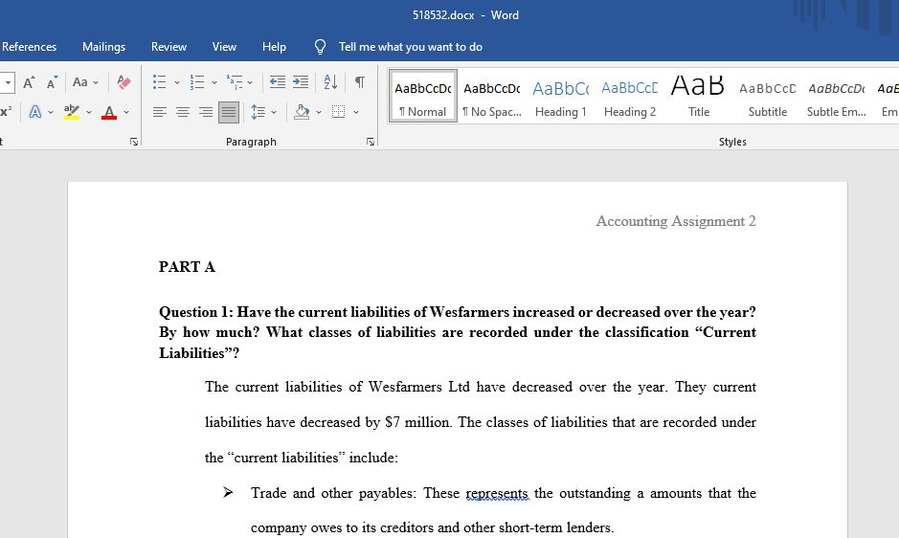Open the Text Highlight Color dropdown arrow

tap(88, 112)
